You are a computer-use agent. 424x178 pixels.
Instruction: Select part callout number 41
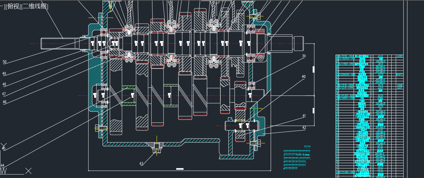pos(304,116)
